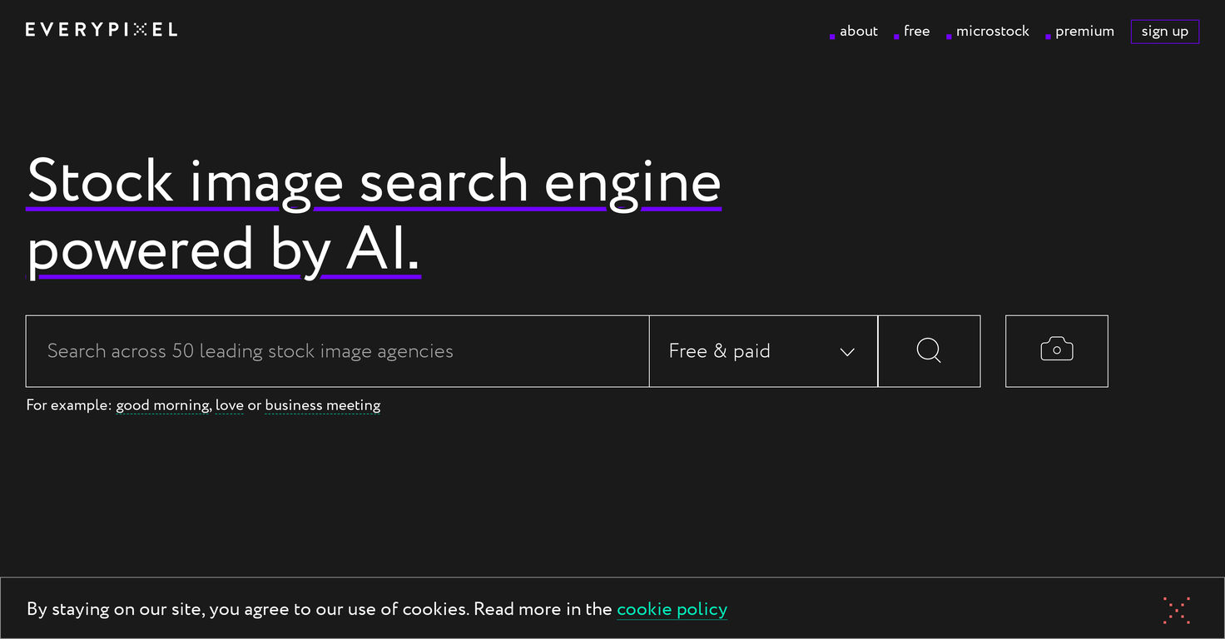Screen dimensions: 1225x639
Task: Click the Everypixel logo
Action: pos(102,30)
